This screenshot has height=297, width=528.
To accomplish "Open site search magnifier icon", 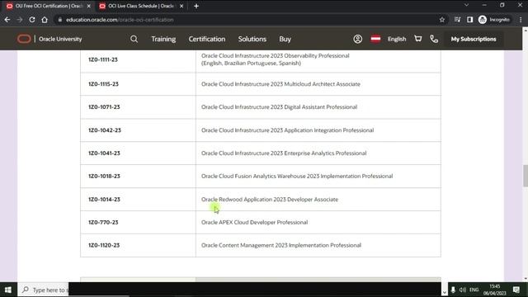I will click(134, 39).
